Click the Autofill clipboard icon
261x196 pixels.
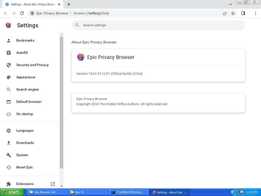click(9, 53)
